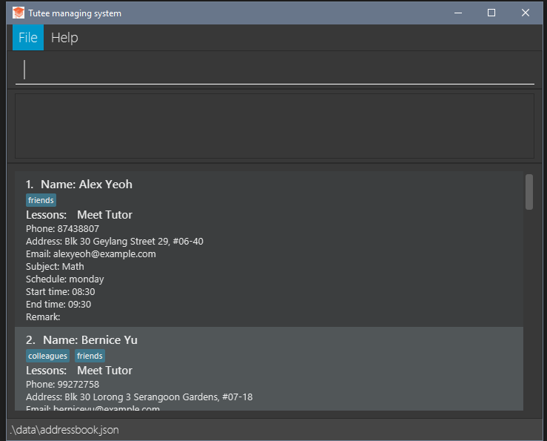The height and width of the screenshot is (441, 547).
Task: Click the Geylang Street address line
Action: pyautogui.click(x=114, y=241)
